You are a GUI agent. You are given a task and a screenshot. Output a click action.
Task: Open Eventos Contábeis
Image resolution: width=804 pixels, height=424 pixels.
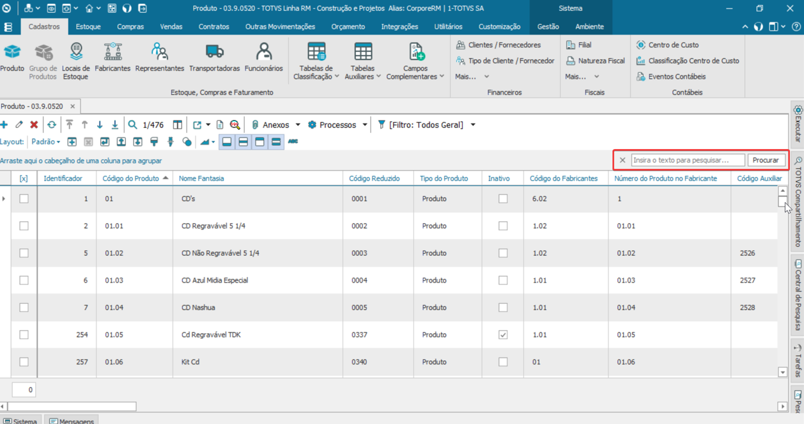click(x=670, y=77)
